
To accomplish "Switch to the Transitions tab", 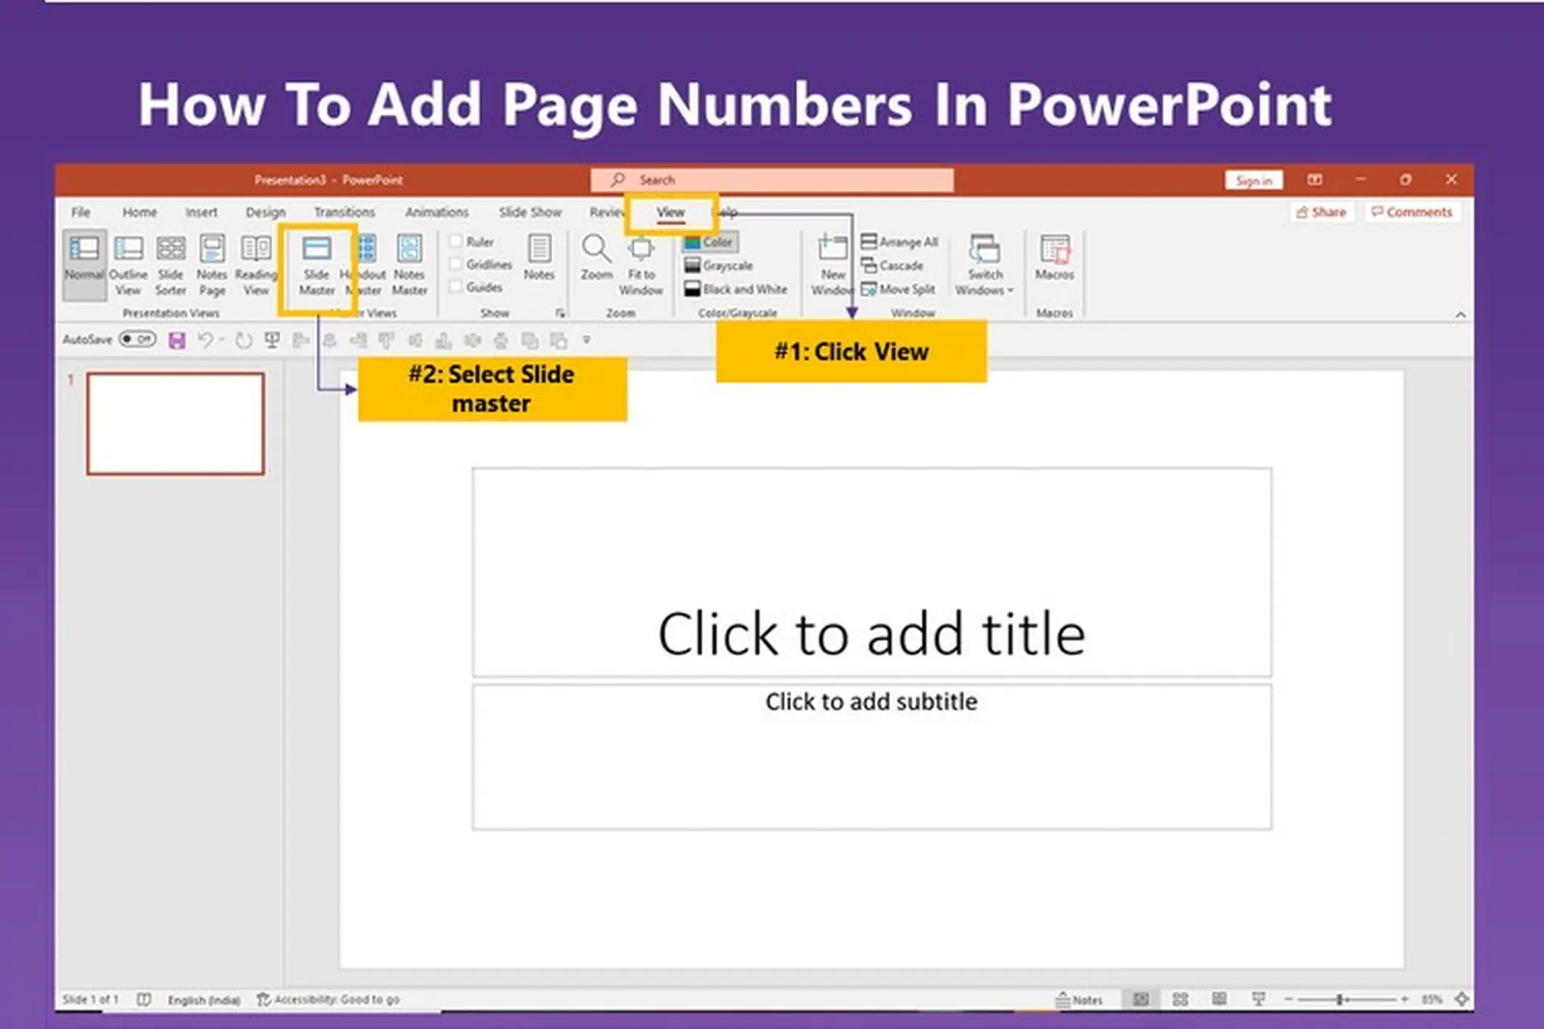I will (x=345, y=211).
